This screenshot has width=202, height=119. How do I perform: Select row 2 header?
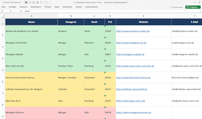3,31
